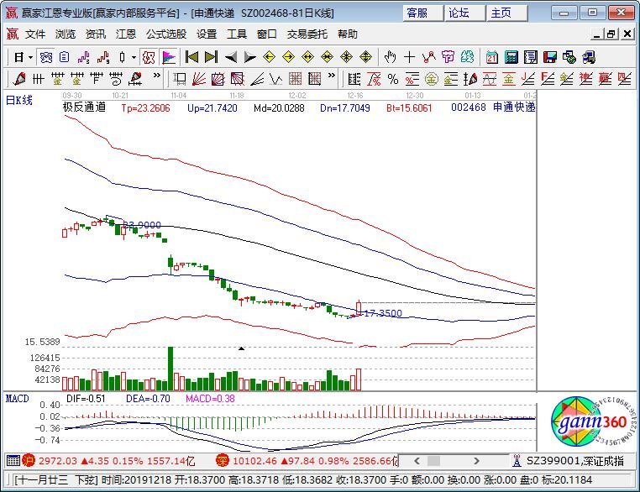Select the crosshair cursor tool

coord(409,57)
